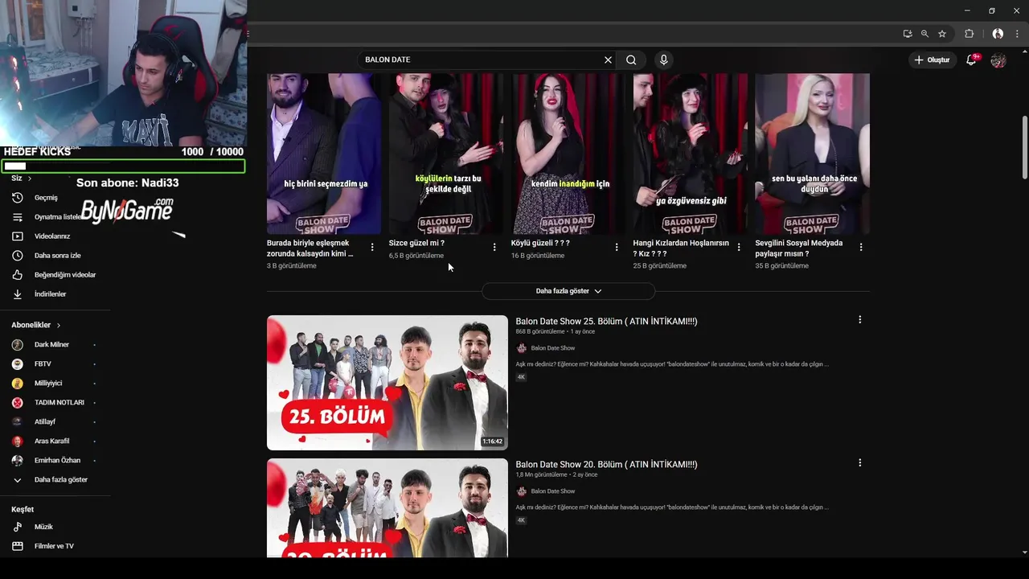Open the Oynatma listeleri playlists icon
Image resolution: width=1029 pixels, height=579 pixels.
coord(18,217)
